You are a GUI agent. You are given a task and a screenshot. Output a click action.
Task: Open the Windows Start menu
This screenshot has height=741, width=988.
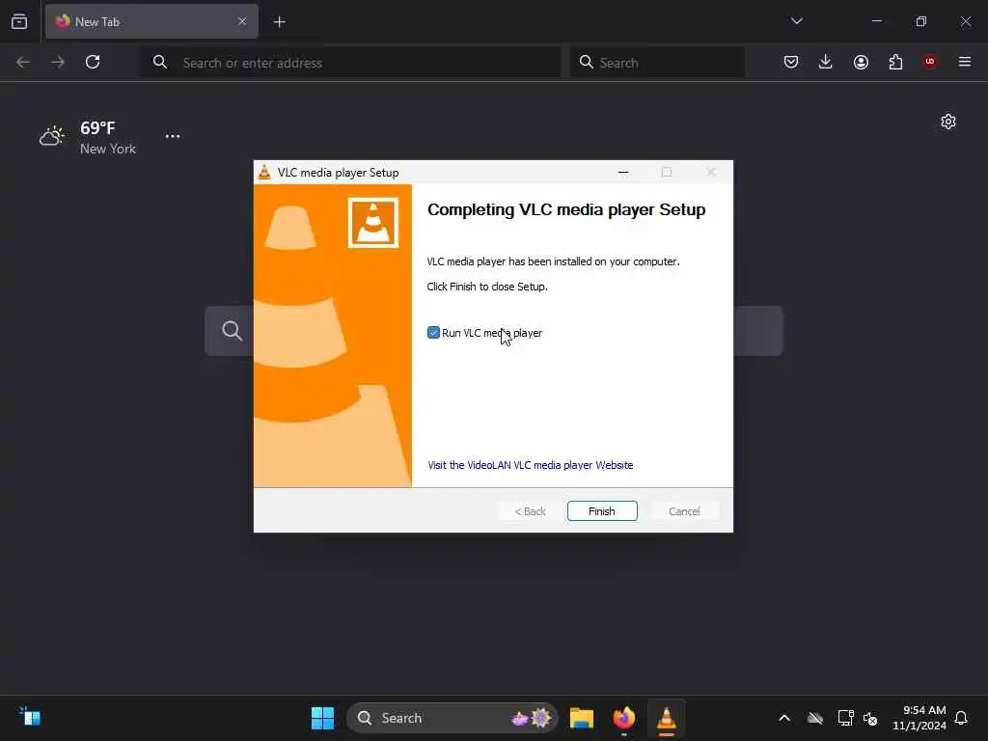322,718
